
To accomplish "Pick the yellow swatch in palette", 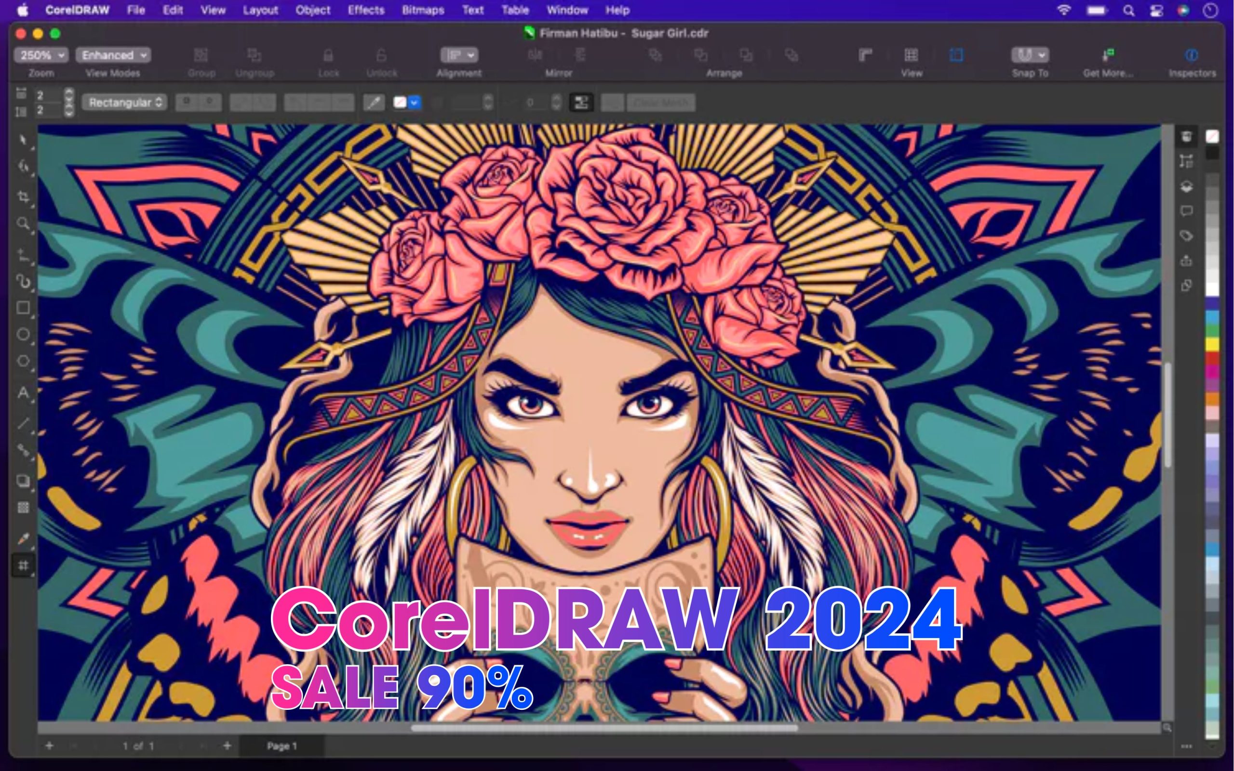I will tap(1212, 345).
